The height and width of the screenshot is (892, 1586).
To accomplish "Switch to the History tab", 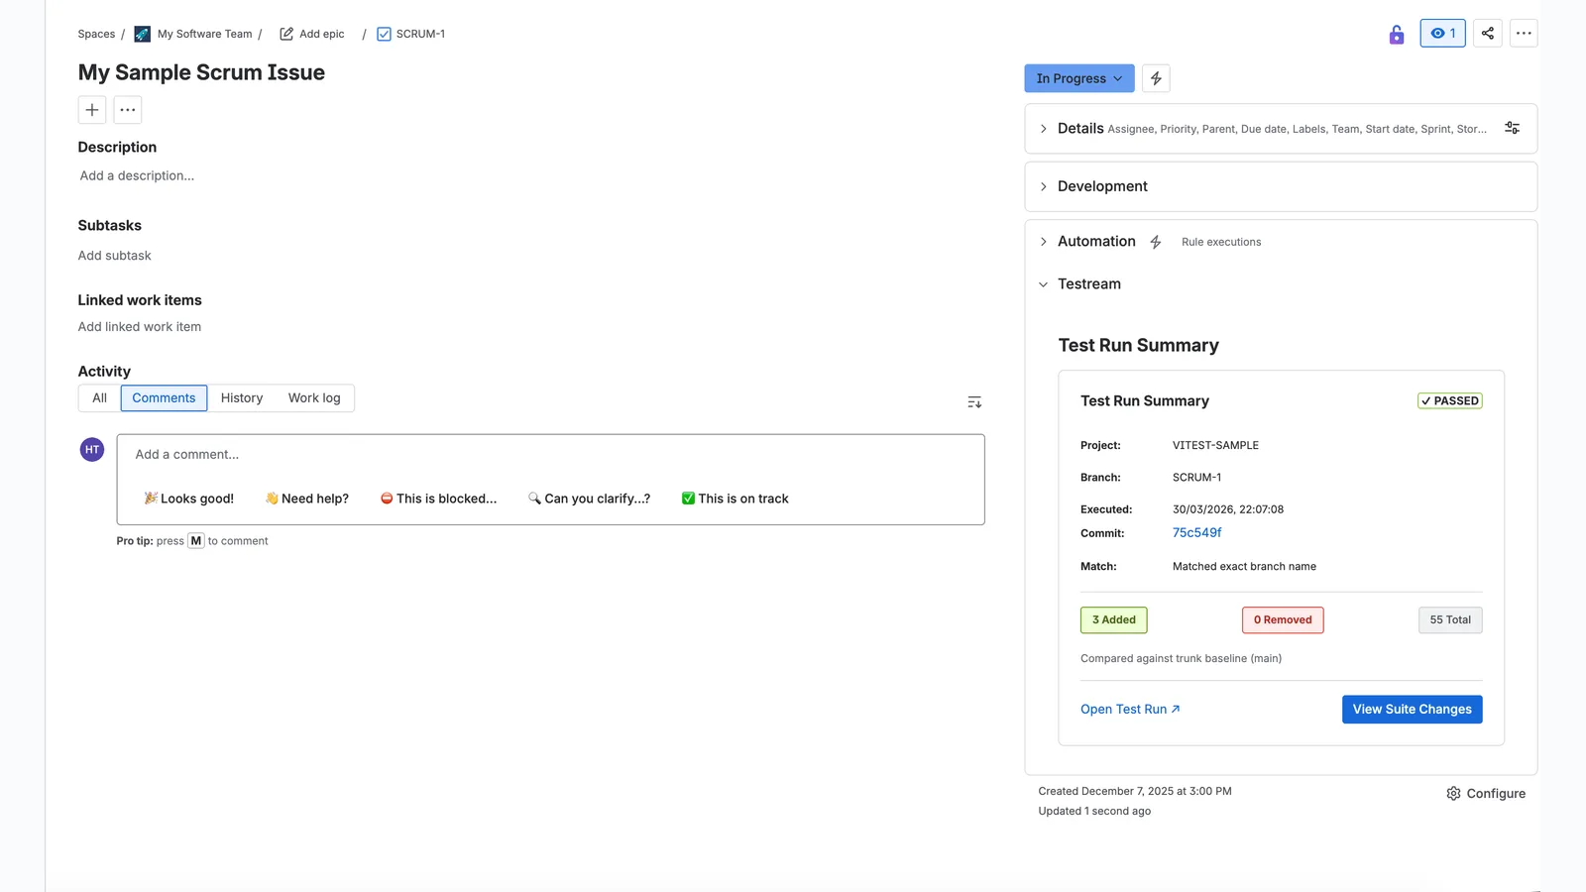I will click(242, 398).
